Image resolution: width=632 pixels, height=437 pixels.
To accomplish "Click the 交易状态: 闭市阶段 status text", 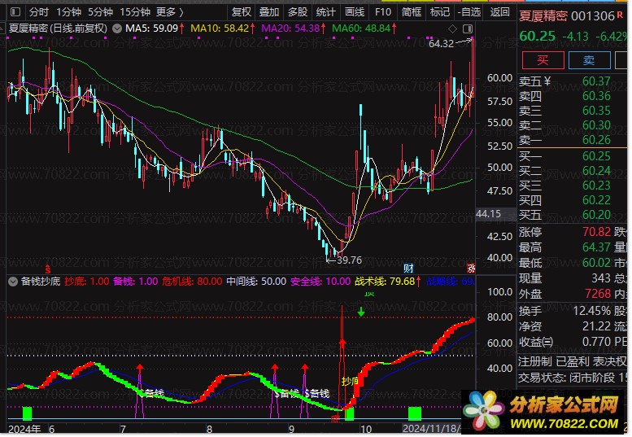I will (567, 378).
